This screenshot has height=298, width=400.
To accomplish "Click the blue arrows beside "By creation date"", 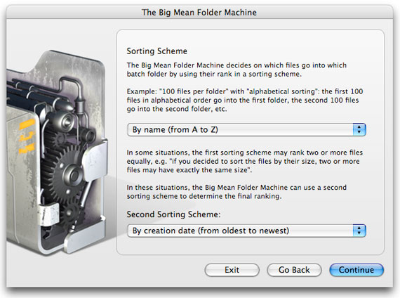I will point(359,231).
